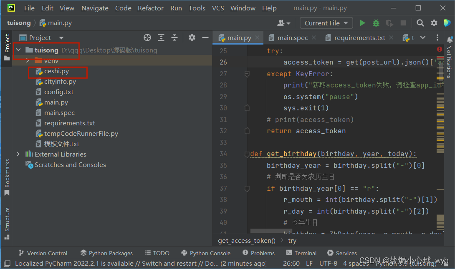Collapse the tuisong root folder
The width and height of the screenshot is (455, 269).
[18, 50]
